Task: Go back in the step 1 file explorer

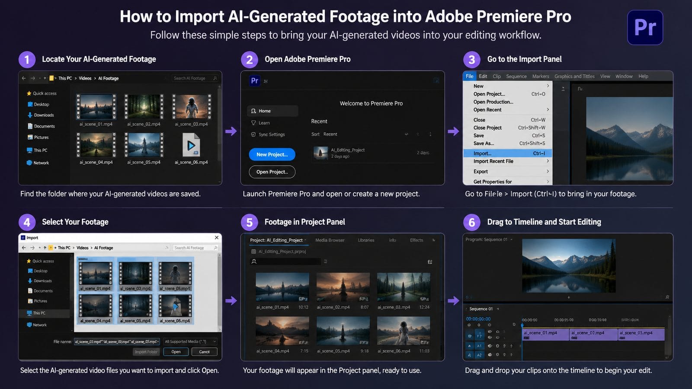Action: [24, 78]
